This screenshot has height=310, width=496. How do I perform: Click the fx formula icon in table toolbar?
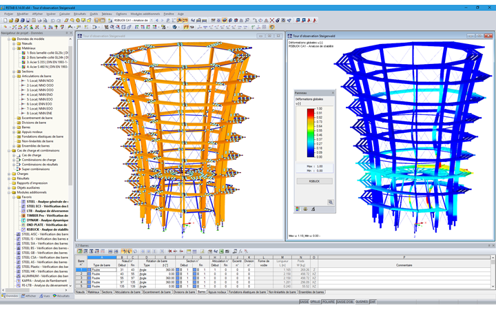click(240, 251)
